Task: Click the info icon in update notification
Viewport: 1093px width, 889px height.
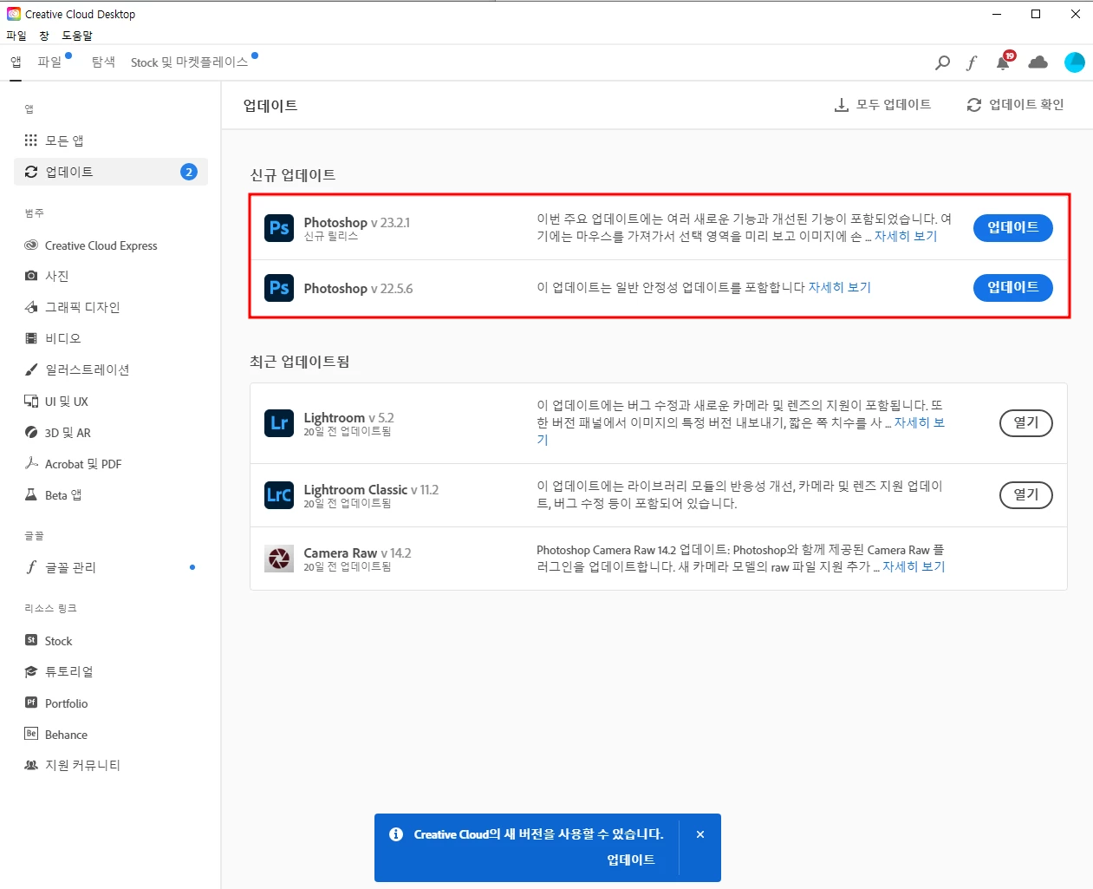Action: (x=396, y=834)
